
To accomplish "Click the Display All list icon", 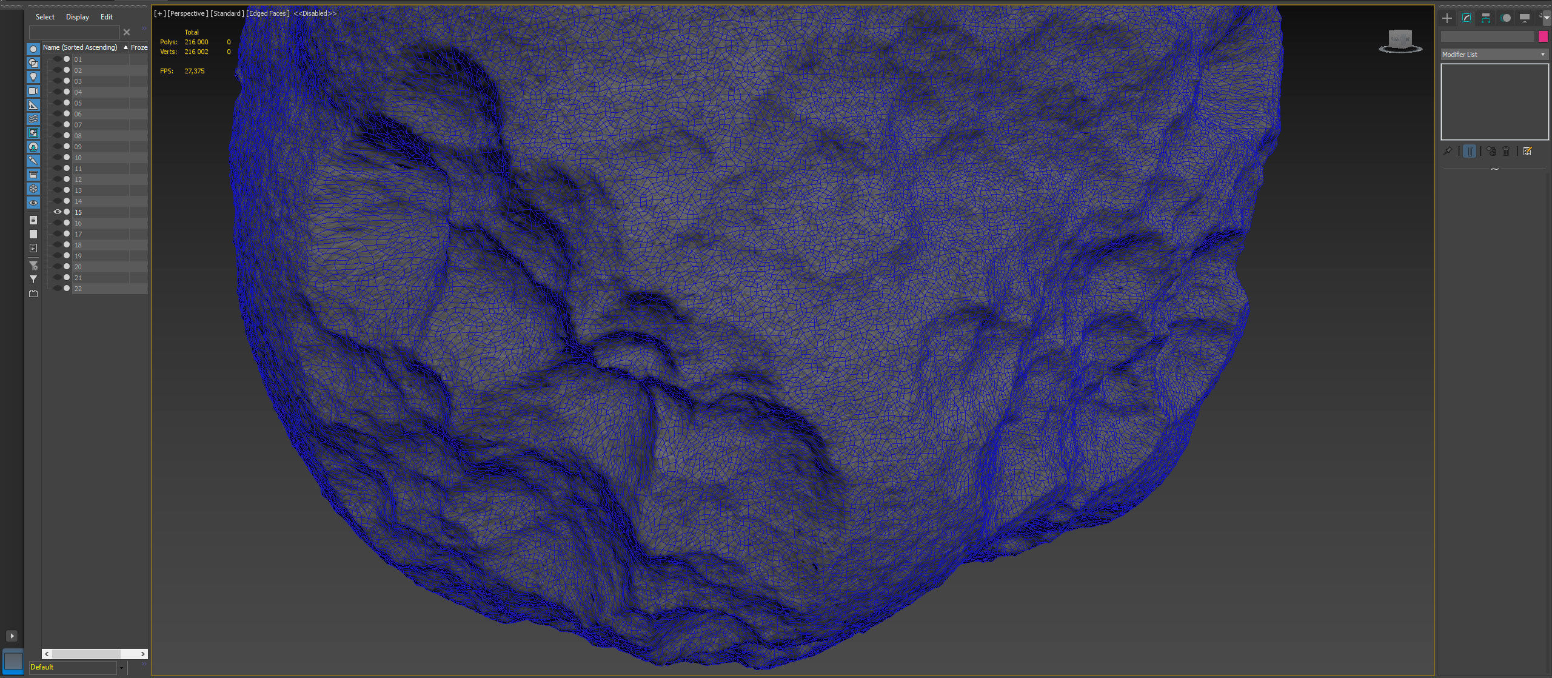I will pyautogui.click(x=33, y=220).
